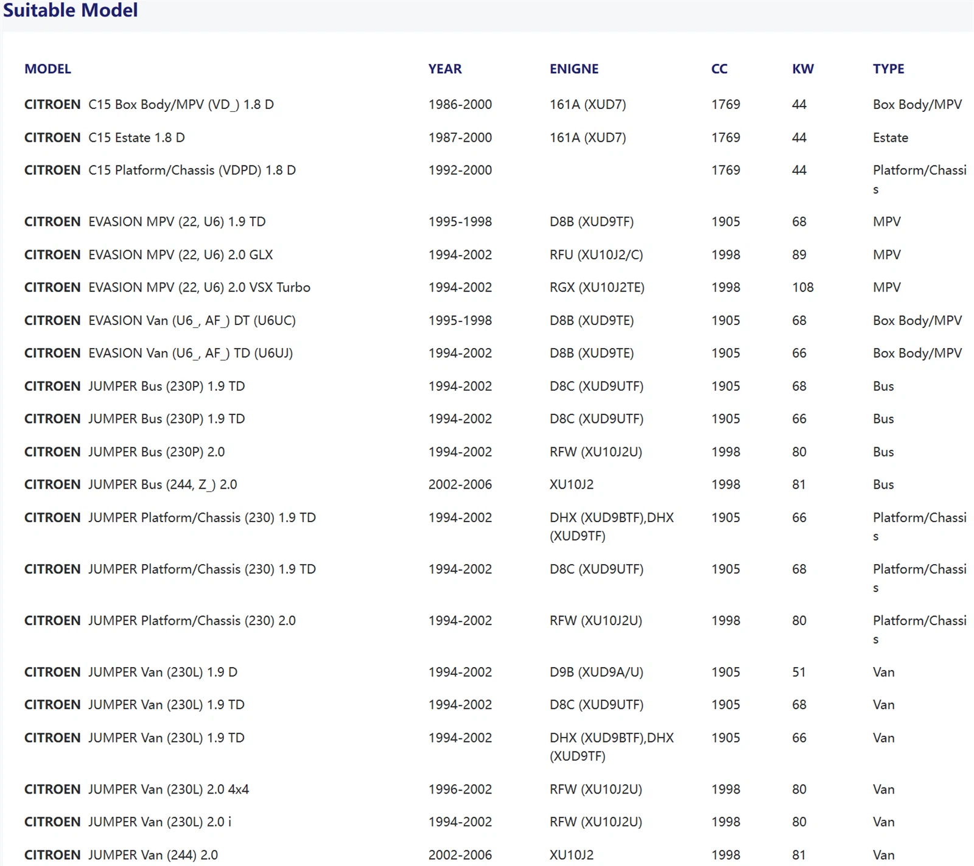The height and width of the screenshot is (866, 974).
Task: Click the EVASION MPV 2.0 VSX Turbo row
Action: 199,287
